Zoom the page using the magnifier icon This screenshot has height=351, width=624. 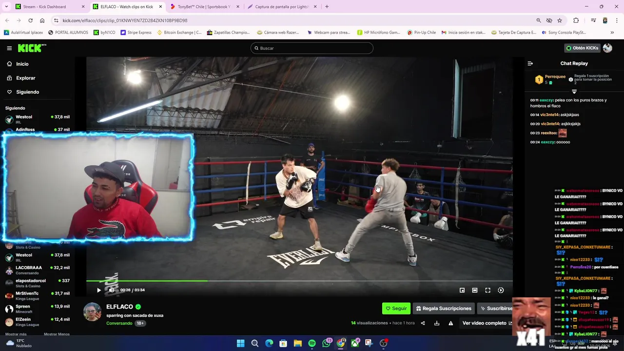point(539,20)
